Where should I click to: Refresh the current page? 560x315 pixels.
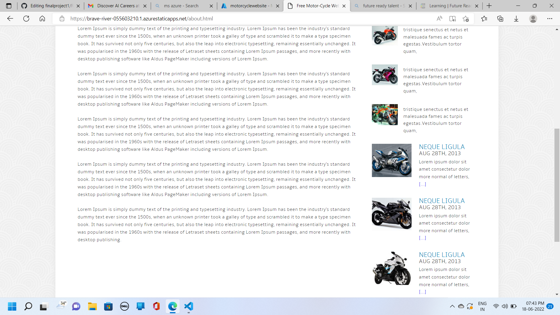[26, 18]
